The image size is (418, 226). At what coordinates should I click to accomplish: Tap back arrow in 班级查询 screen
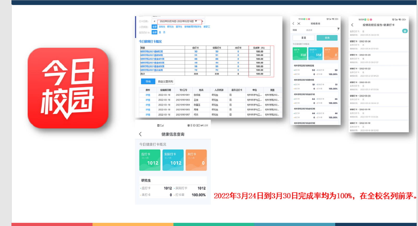point(293,23)
